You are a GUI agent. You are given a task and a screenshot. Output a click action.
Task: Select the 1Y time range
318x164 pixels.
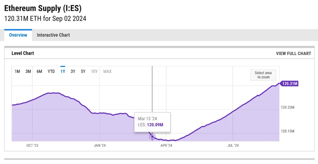tap(63, 72)
